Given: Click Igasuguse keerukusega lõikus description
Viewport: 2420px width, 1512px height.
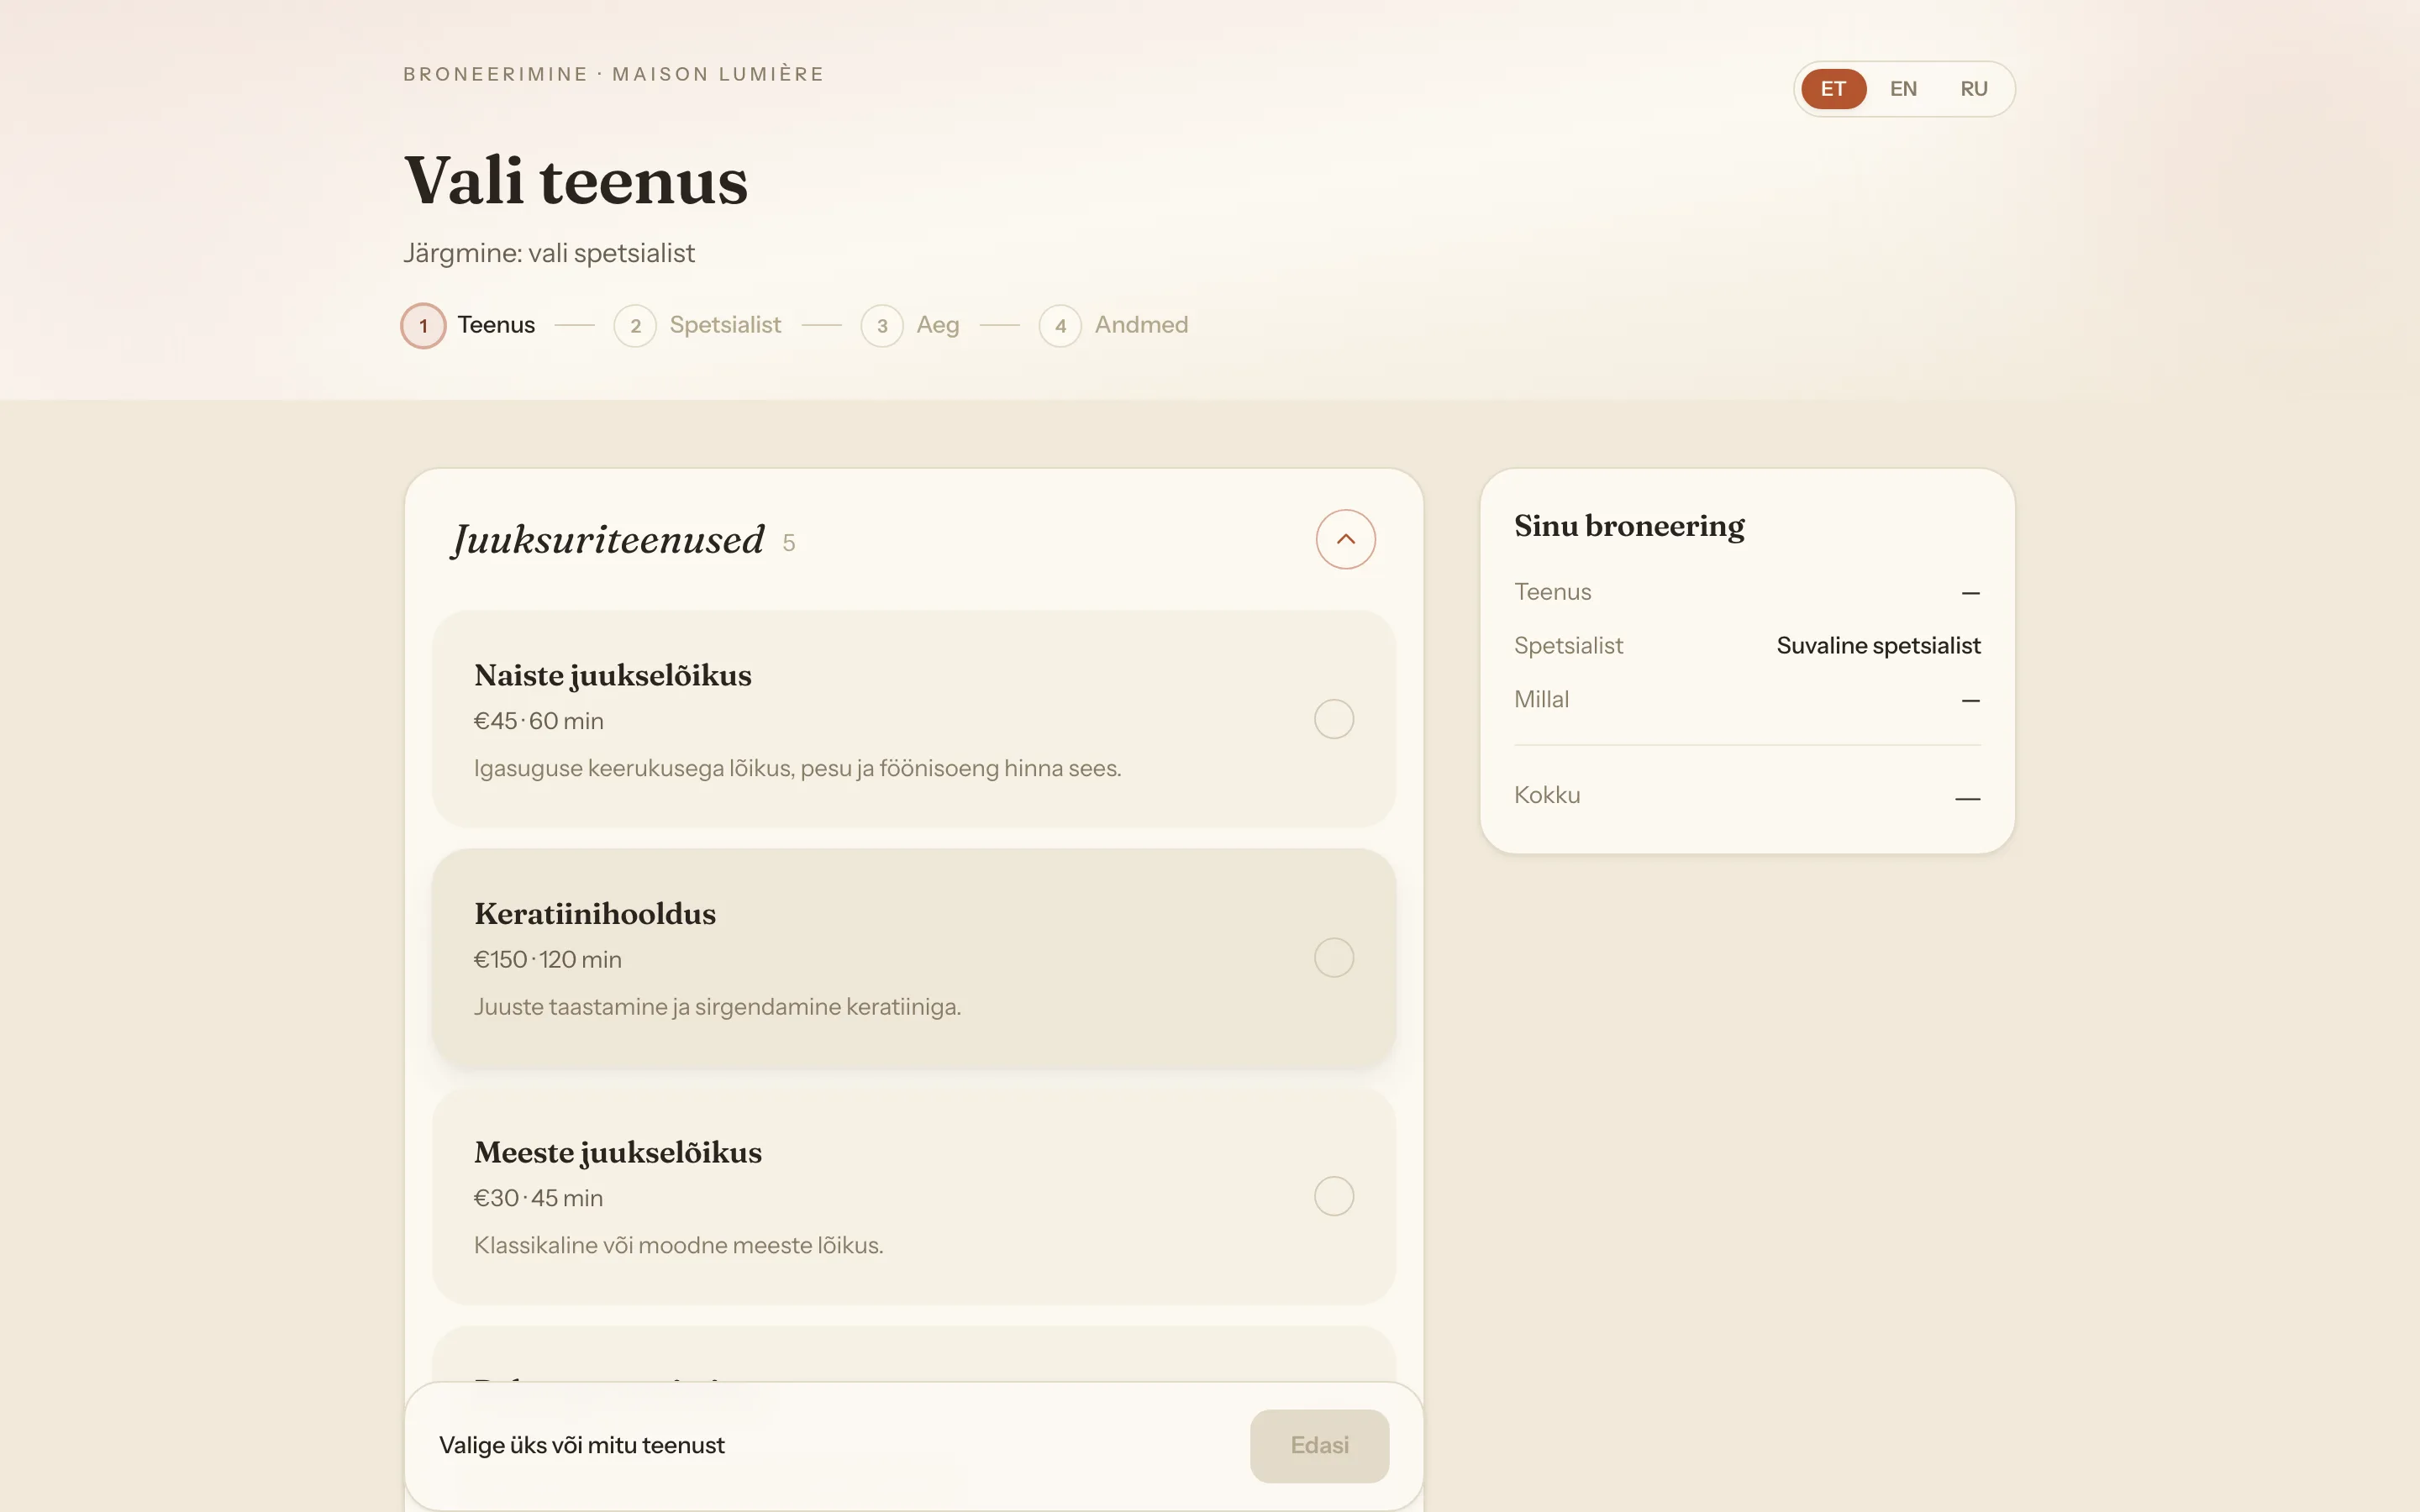Looking at the screenshot, I should pyautogui.click(x=797, y=768).
